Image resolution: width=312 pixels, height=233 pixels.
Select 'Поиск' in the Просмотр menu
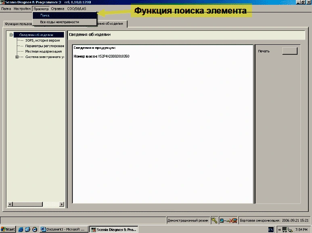(x=44, y=15)
